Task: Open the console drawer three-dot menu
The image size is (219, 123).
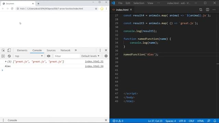Action: [x=3, y=120]
